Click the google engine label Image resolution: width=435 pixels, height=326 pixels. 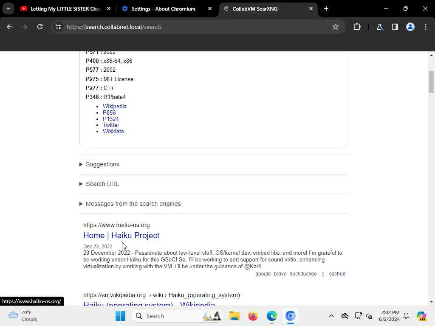[x=263, y=274]
